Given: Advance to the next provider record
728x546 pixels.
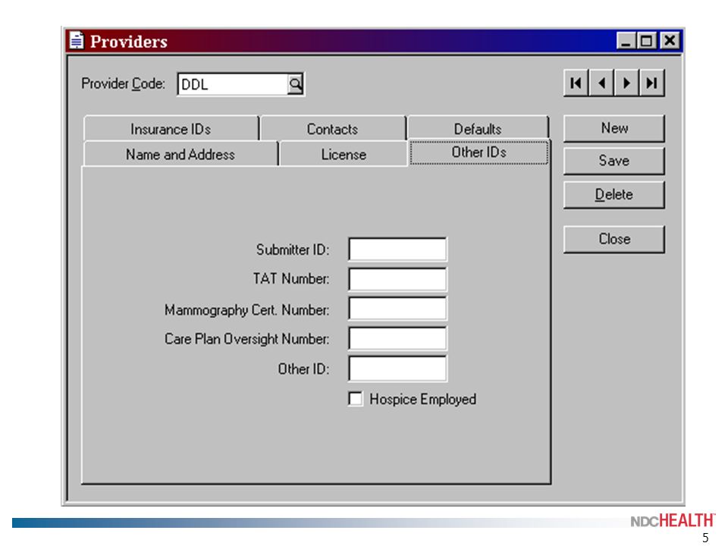Looking at the screenshot, I should point(627,83).
